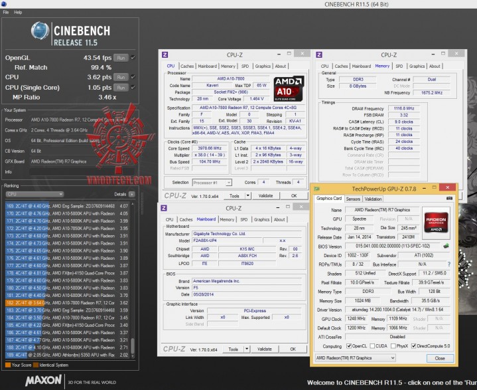Screen dimensions: 477x390
Task: Select rank 189 AMD Athlon 5350 row
Action: pos(67,355)
